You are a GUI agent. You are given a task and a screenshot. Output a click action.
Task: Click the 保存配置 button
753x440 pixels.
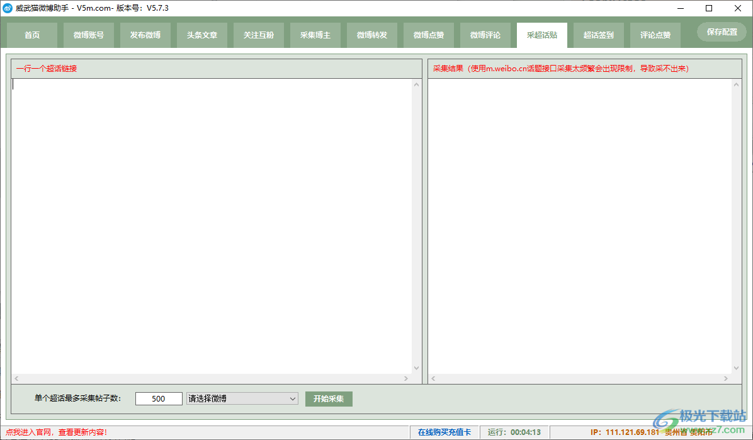coord(722,32)
